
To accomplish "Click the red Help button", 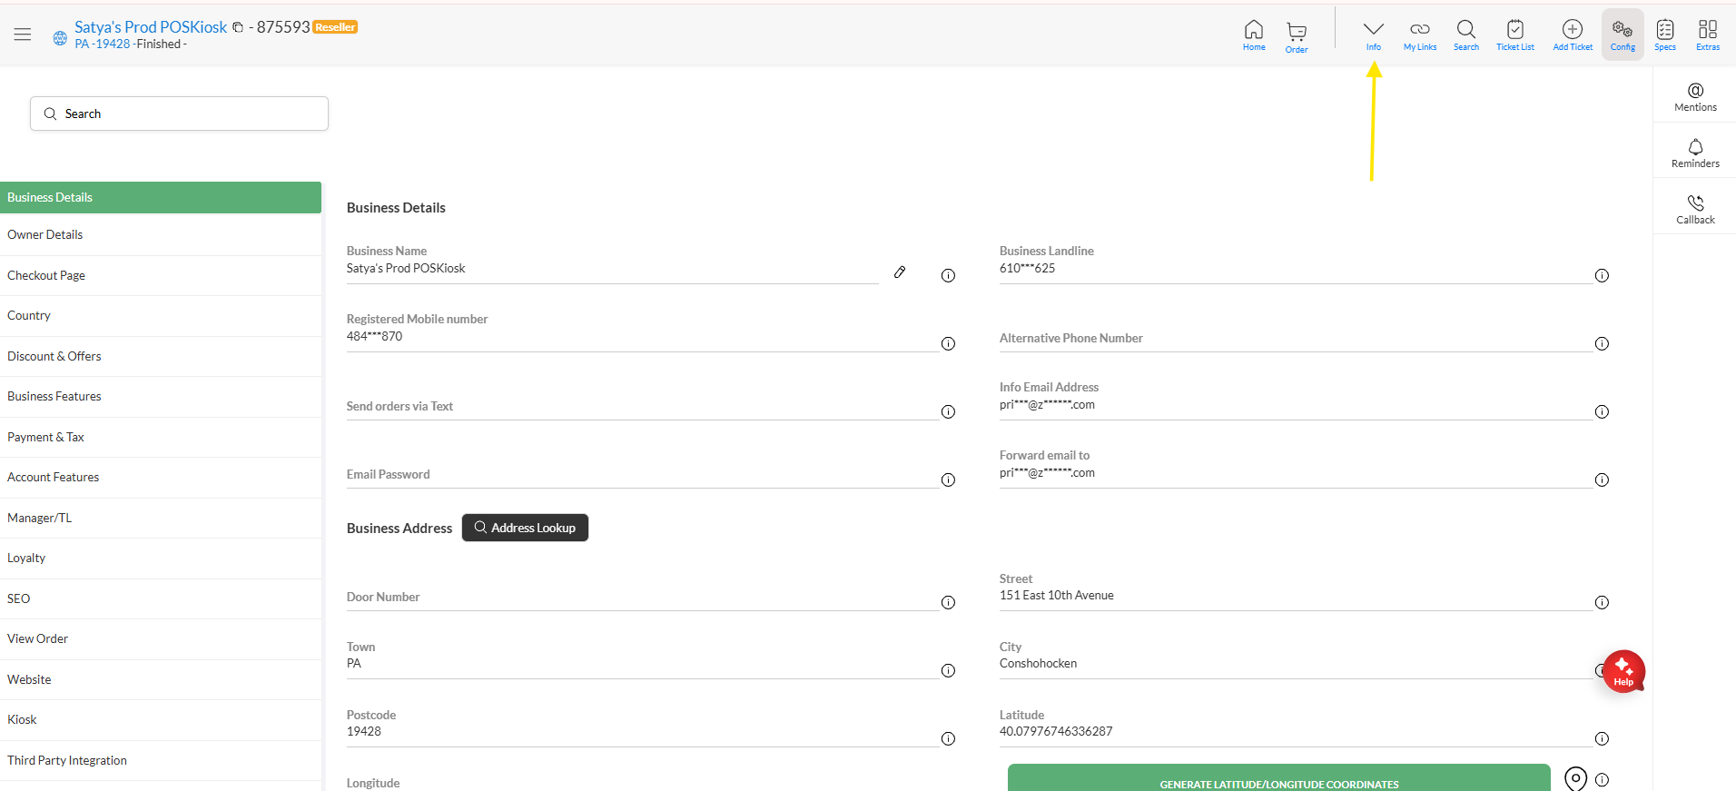I will click(x=1623, y=672).
